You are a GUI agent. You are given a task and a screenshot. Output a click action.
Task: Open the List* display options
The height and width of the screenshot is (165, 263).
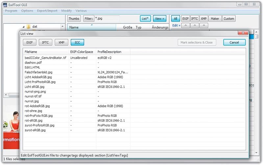coord(145,19)
